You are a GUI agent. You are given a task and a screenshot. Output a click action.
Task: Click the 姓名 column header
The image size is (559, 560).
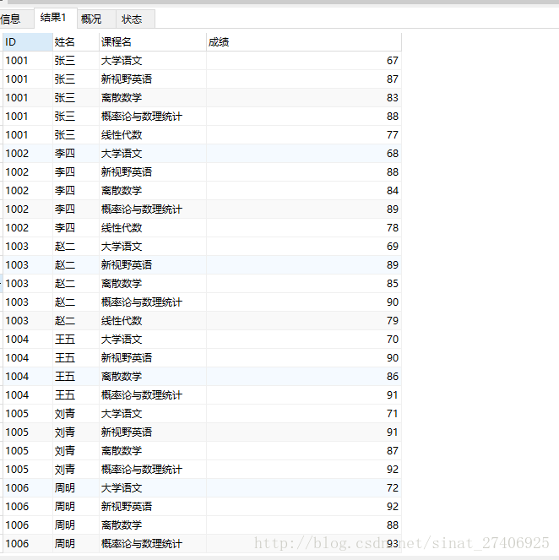pyautogui.click(x=76, y=42)
